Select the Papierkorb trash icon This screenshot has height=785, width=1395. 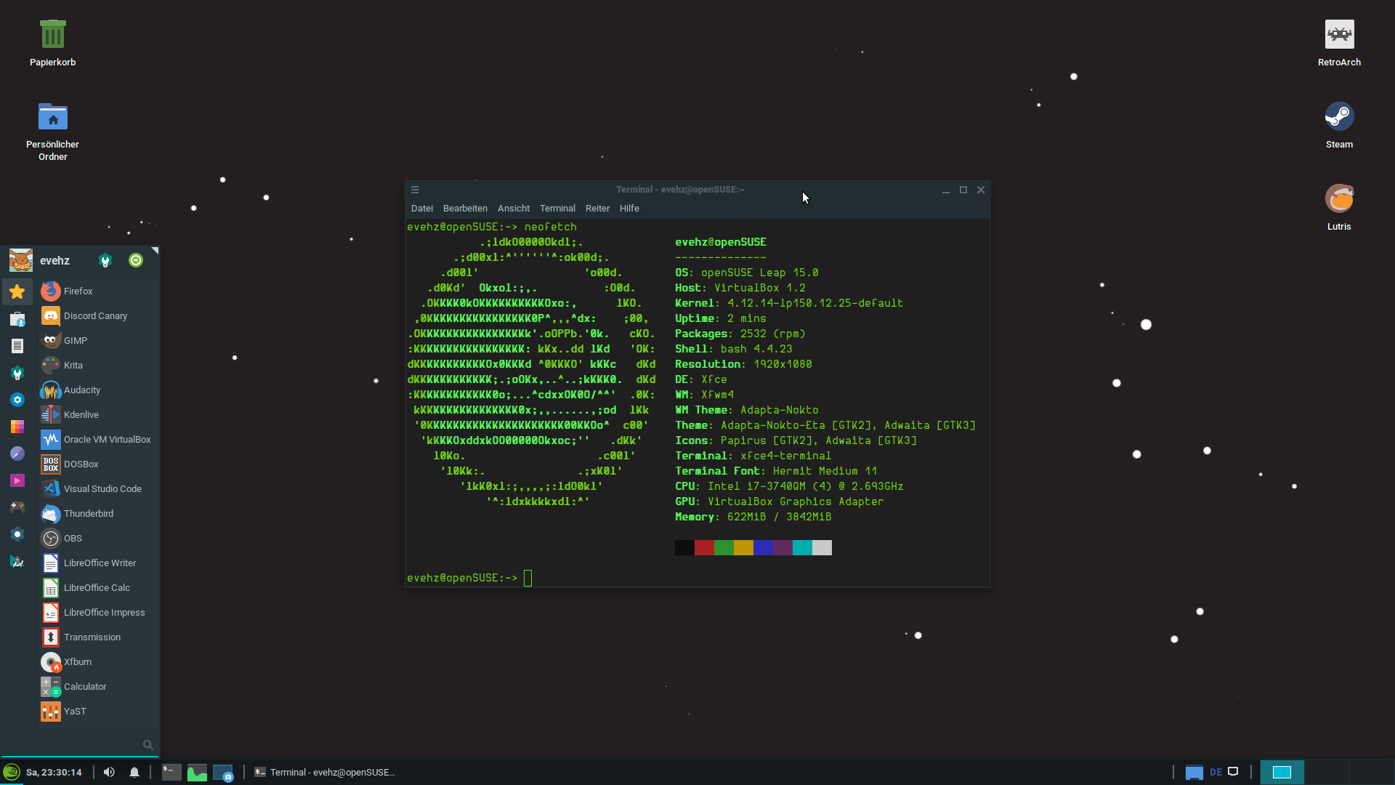pyautogui.click(x=52, y=43)
